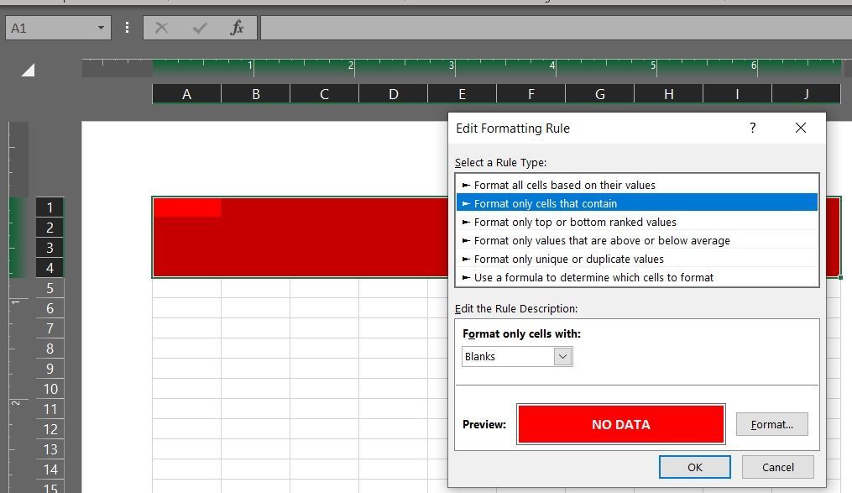Click column header G
The width and height of the screenshot is (852, 493).
point(599,93)
